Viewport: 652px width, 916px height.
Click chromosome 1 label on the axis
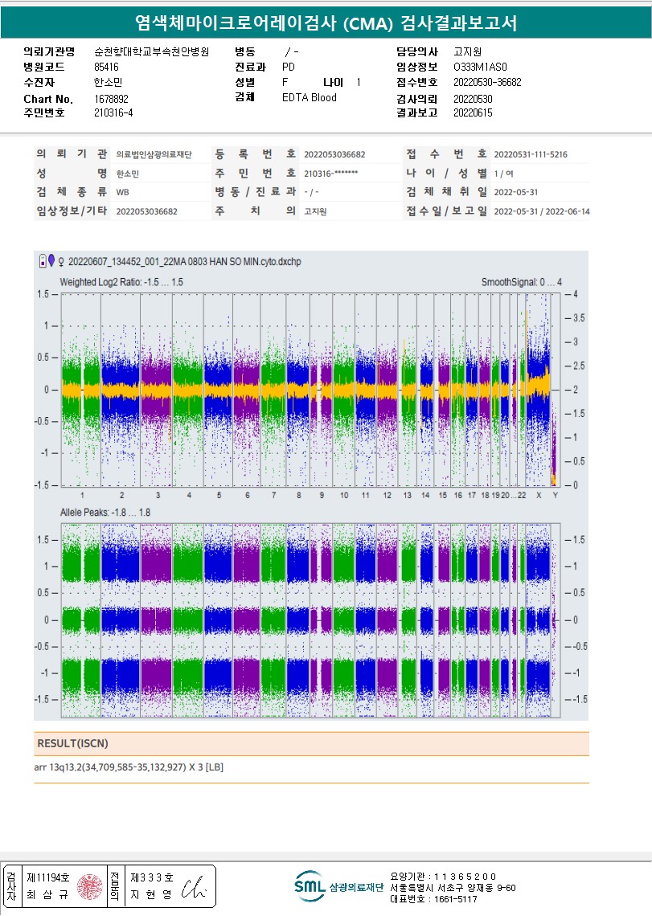pyautogui.click(x=81, y=496)
